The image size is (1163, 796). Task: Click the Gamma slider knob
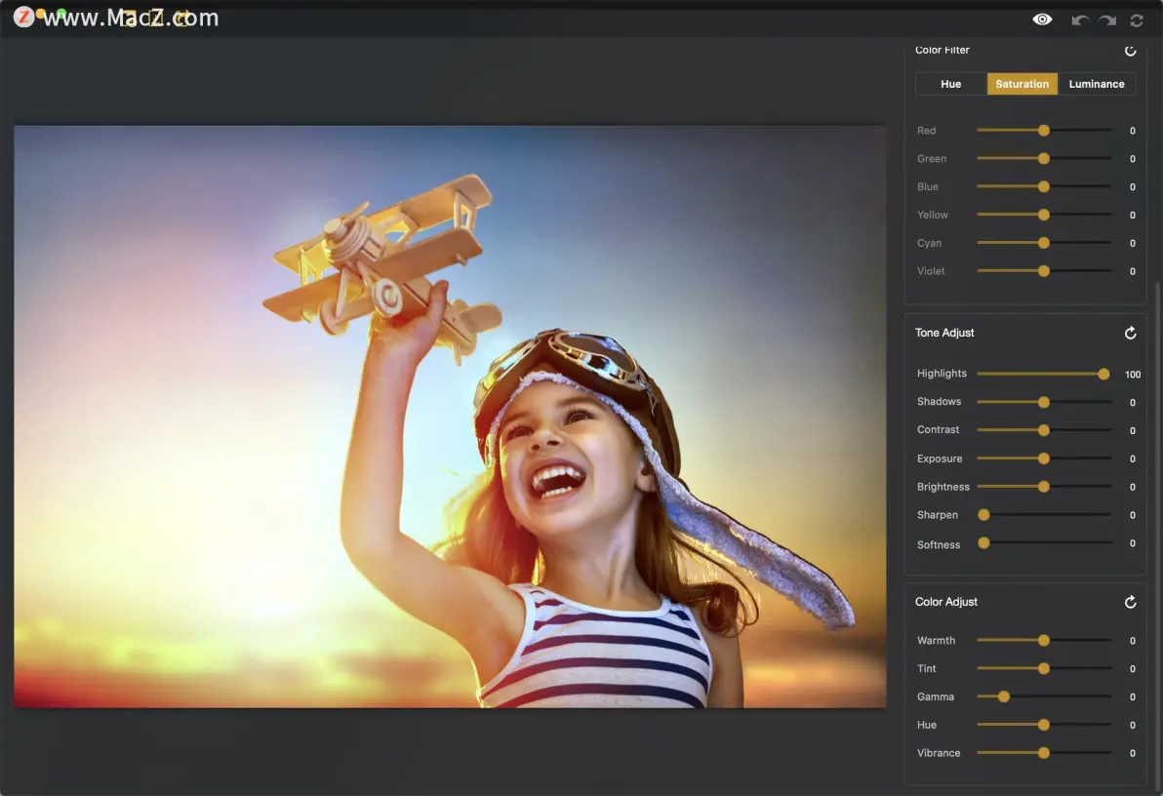pyautogui.click(x=1004, y=696)
